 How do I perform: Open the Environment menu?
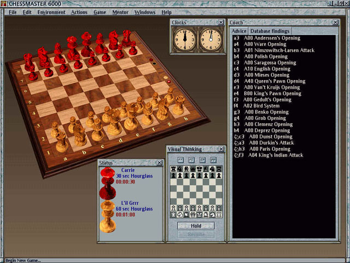(x=51, y=12)
